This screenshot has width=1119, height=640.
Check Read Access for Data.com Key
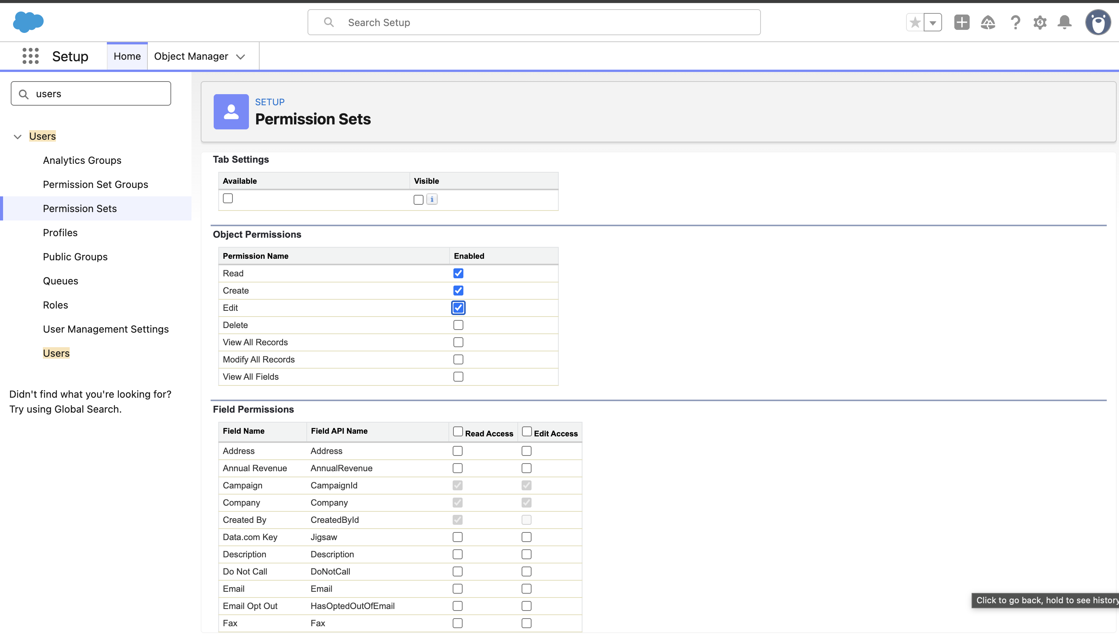tap(458, 537)
